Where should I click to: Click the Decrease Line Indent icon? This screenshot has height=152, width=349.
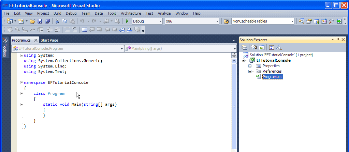click(x=50, y=30)
